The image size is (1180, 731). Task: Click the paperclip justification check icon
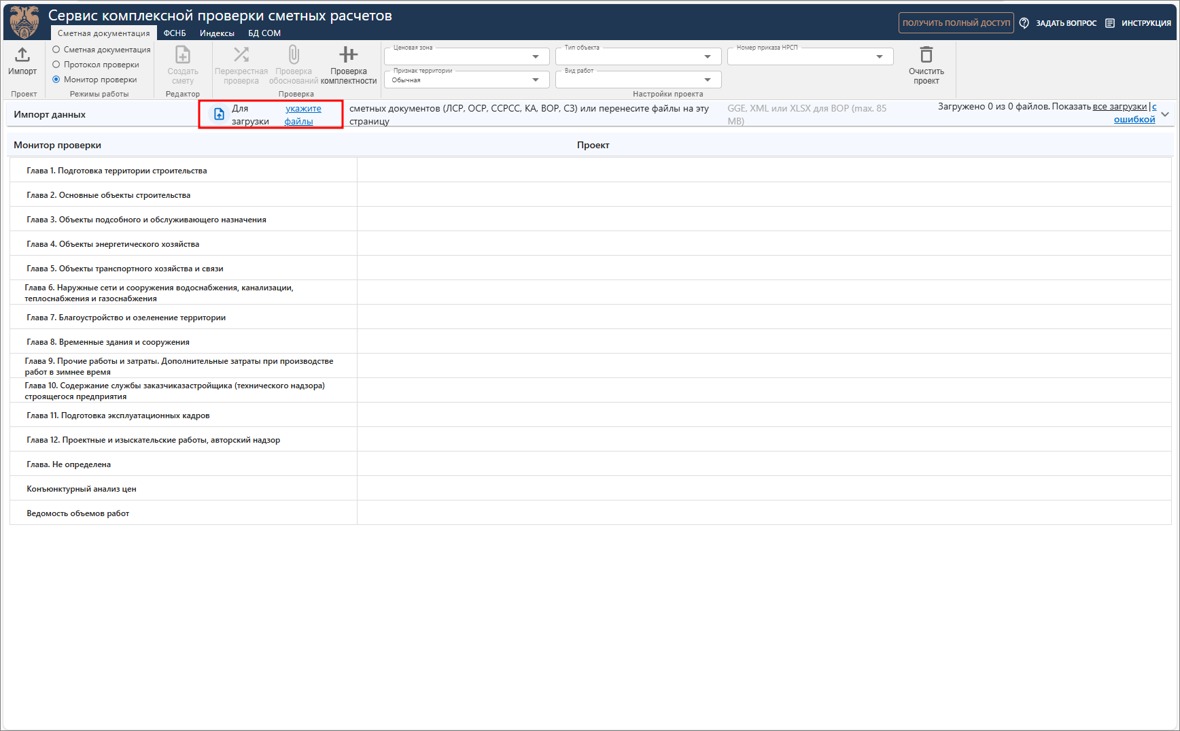294,54
